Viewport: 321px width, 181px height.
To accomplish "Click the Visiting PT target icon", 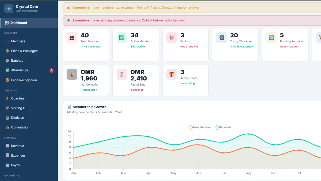I will coord(7,108).
